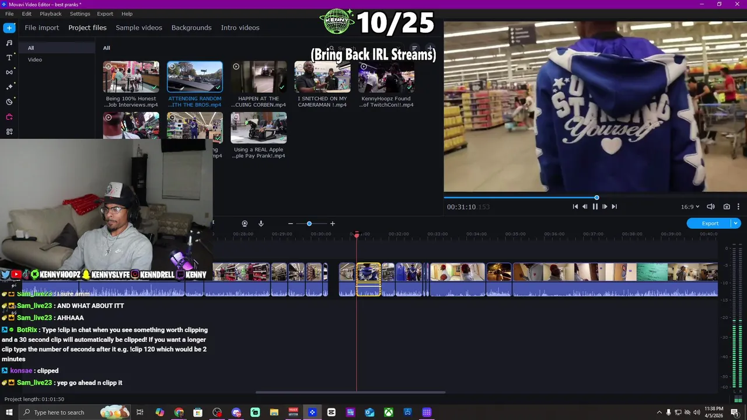Image resolution: width=747 pixels, height=420 pixels.
Task: Switch to the Backgrounds tab
Action: click(191, 27)
